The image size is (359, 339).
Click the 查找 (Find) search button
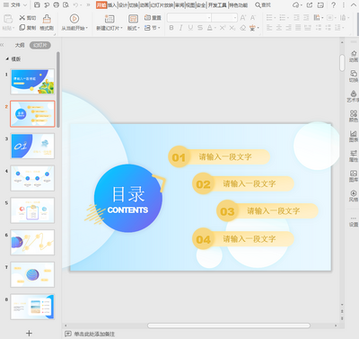[x=263, y=5]
